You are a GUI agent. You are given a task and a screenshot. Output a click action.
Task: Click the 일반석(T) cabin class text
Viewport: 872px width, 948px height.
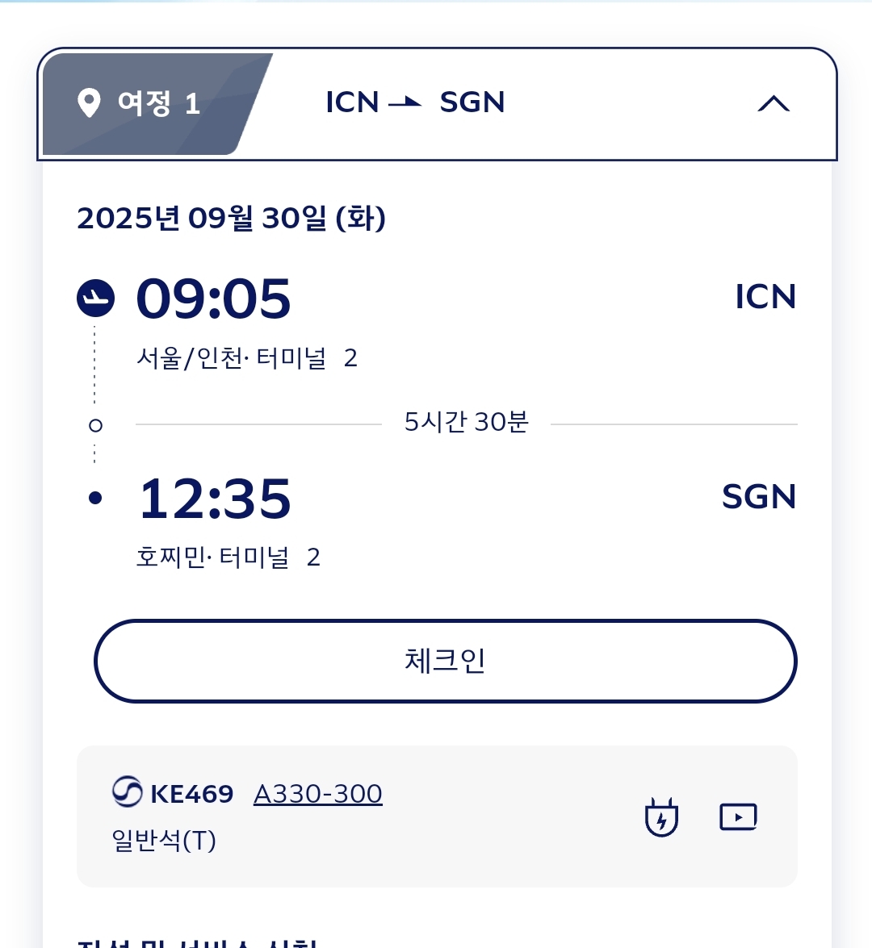pos(164,841)
